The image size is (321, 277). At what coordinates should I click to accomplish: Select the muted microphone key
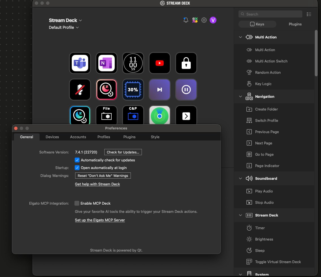[80, 90]
